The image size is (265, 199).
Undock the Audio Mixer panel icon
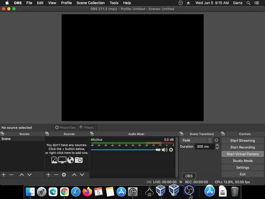click(92, 134)
